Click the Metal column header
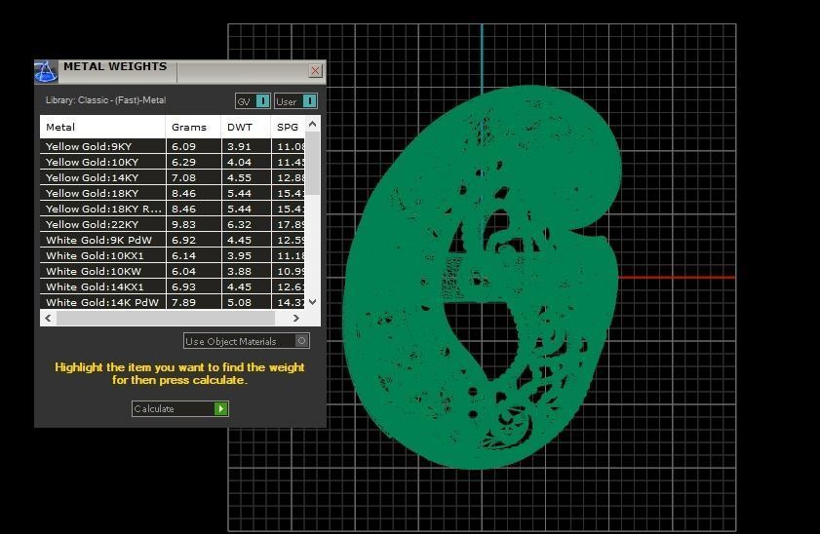 click(x=102, y=127)
